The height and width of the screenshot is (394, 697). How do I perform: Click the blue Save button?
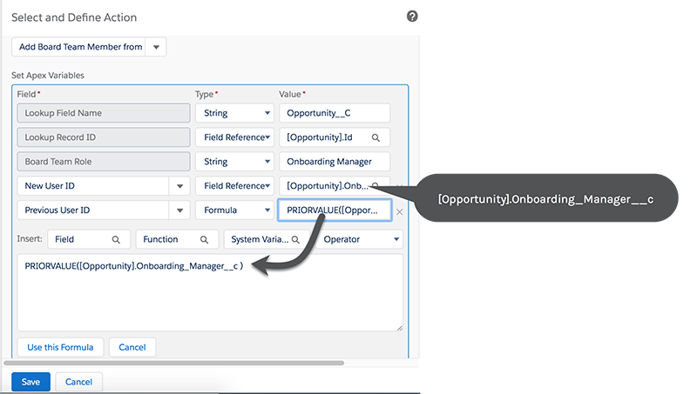point(30,382)
